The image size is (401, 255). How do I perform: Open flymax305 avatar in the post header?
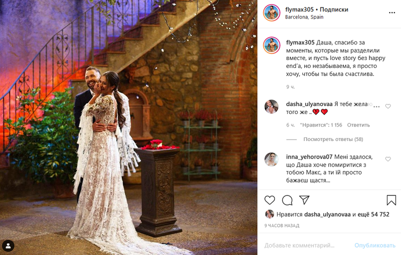point(272,12)
